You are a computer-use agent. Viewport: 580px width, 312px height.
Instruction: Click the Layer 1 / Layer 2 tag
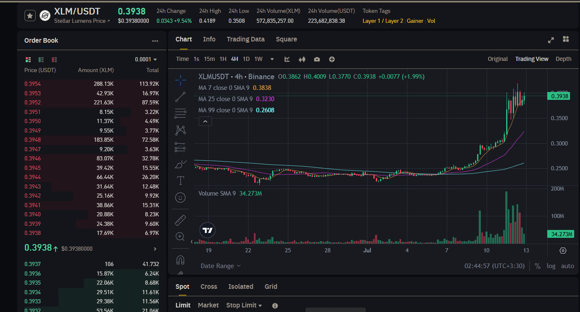[x=383, y=21]
